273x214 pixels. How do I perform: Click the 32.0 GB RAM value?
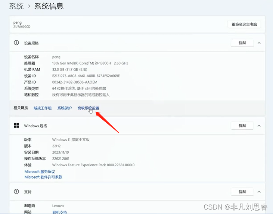[x=69, y=70]
